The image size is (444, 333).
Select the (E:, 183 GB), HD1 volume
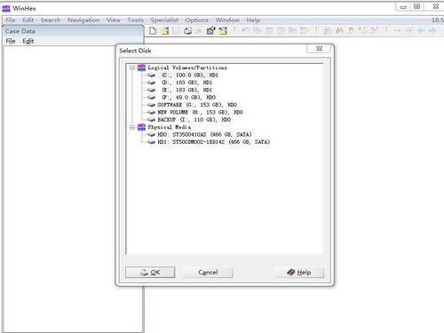(186, 90)
